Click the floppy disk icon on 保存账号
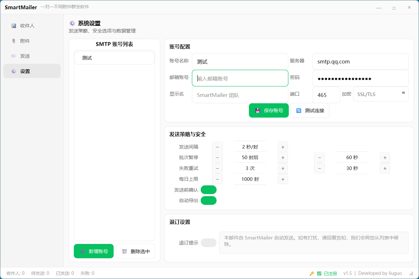419x279 pixels. click(x=258, y=111)
